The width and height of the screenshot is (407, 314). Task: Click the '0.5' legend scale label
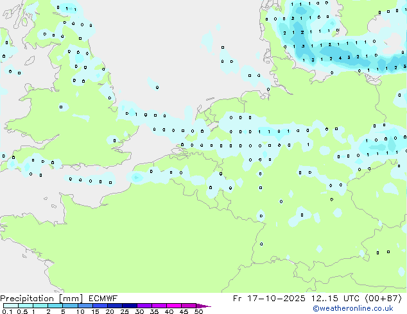(x=22, y=311)
